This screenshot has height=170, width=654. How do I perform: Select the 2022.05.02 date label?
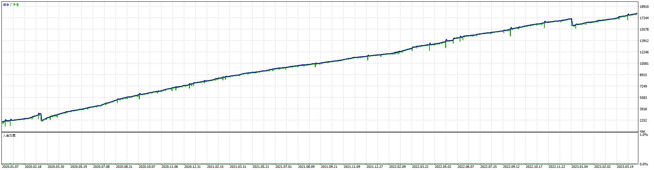coord(443,166)
